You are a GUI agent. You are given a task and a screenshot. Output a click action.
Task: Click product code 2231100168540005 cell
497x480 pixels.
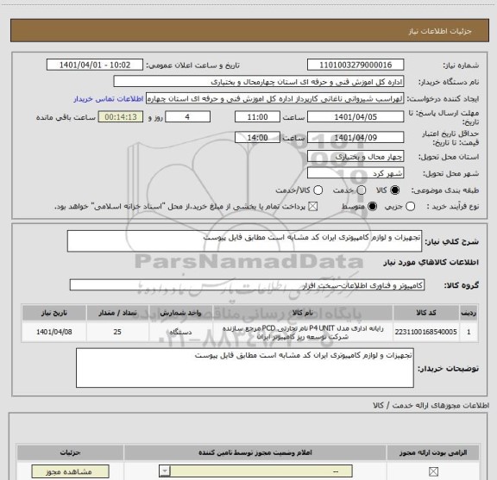[x=426, y=332]
